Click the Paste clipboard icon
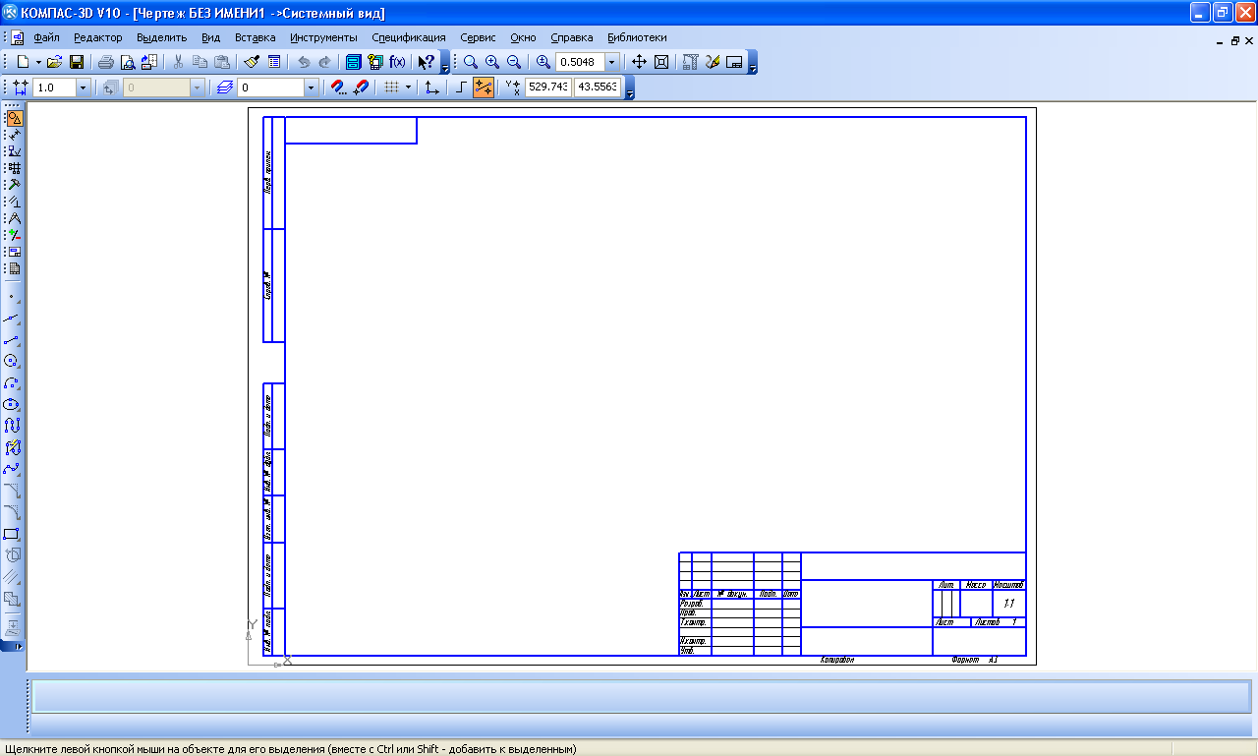This screenshot has width=1258, height=756. [x=222, y=62]
